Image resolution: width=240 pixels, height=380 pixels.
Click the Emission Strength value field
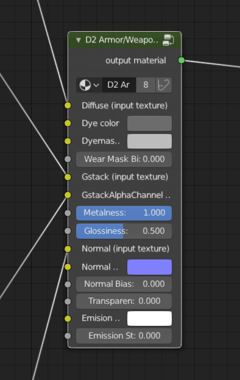(124, 336)
